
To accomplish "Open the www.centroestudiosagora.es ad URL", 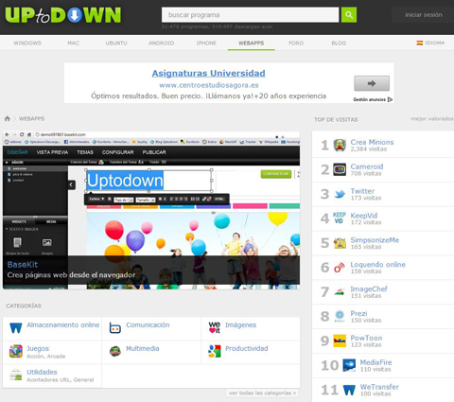I will click(209, 85).
